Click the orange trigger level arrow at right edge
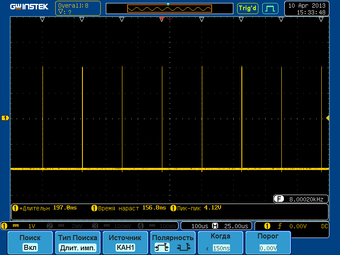 click(327, 118)
